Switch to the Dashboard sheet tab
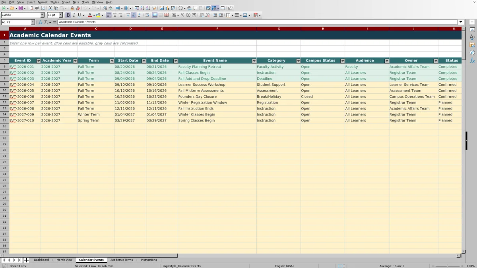 coord(41,260)
